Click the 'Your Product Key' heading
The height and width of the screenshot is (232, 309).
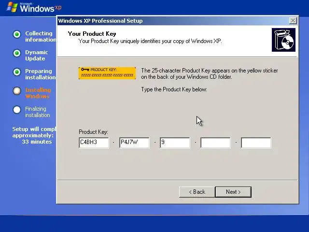tap(92, 34)
